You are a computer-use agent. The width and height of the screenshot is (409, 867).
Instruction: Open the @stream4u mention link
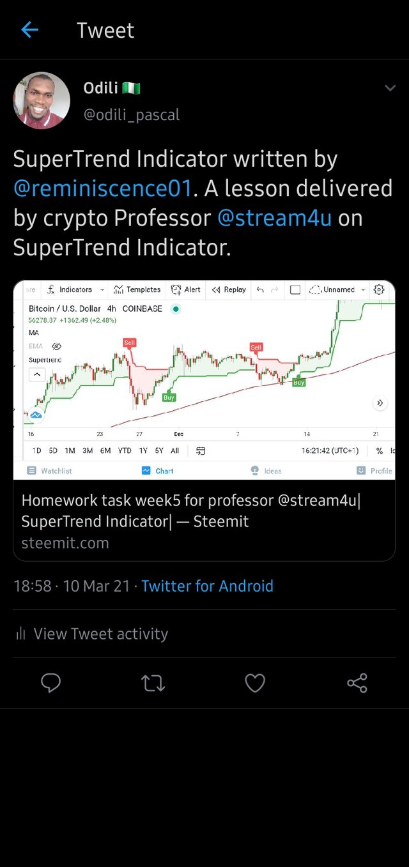[274, 218]
